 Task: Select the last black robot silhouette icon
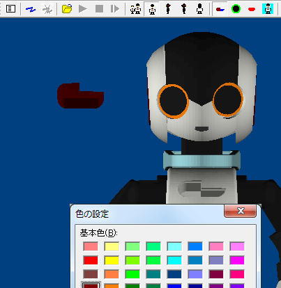click(x=199, y=9)
